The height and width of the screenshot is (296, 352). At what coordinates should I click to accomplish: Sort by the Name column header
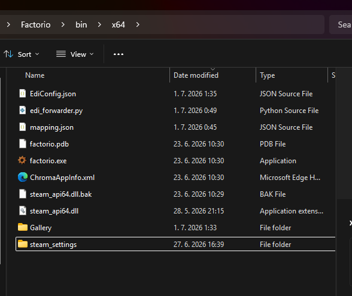tap(35, 75)
